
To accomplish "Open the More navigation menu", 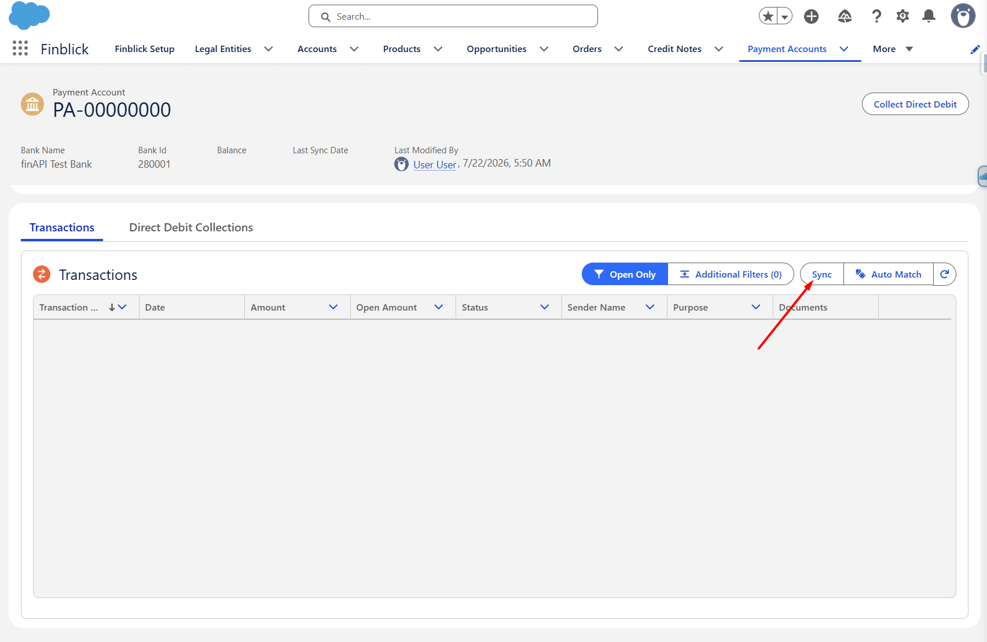I will (893, 49).
